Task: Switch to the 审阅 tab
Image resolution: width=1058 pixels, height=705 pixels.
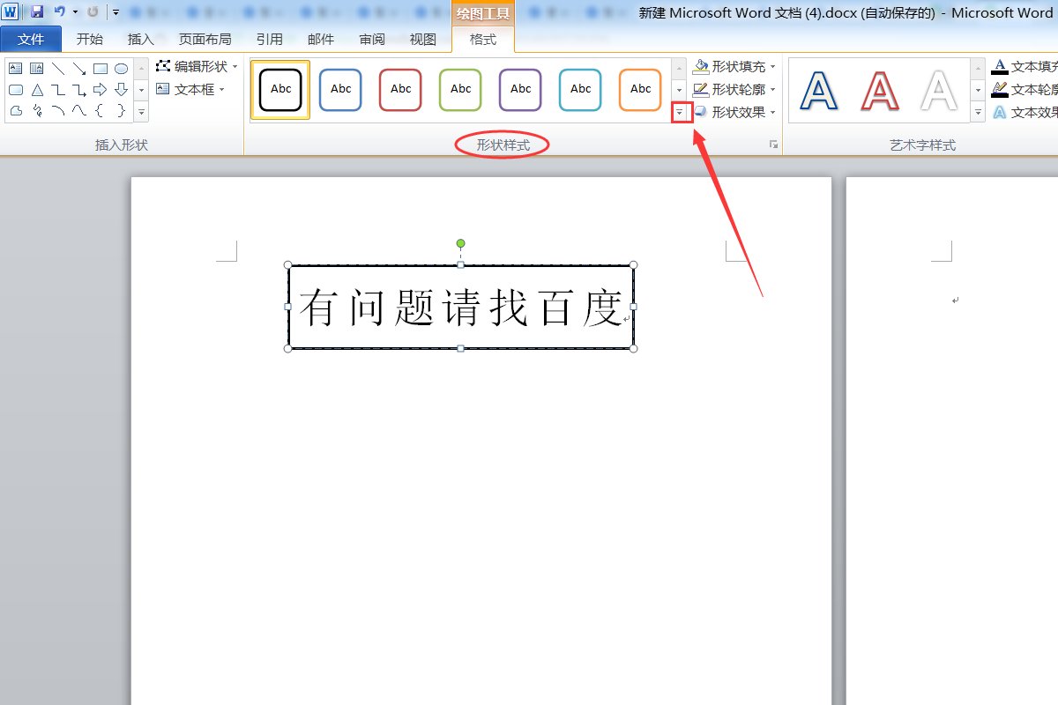Action: click(x=371, y=39)
